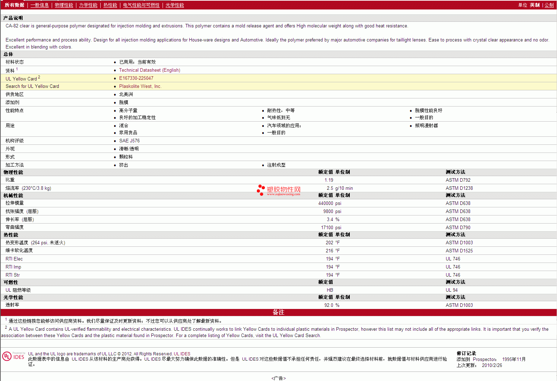Open the 一般信息 tab
Screen dimensions: 557x381
click(39, 5)
